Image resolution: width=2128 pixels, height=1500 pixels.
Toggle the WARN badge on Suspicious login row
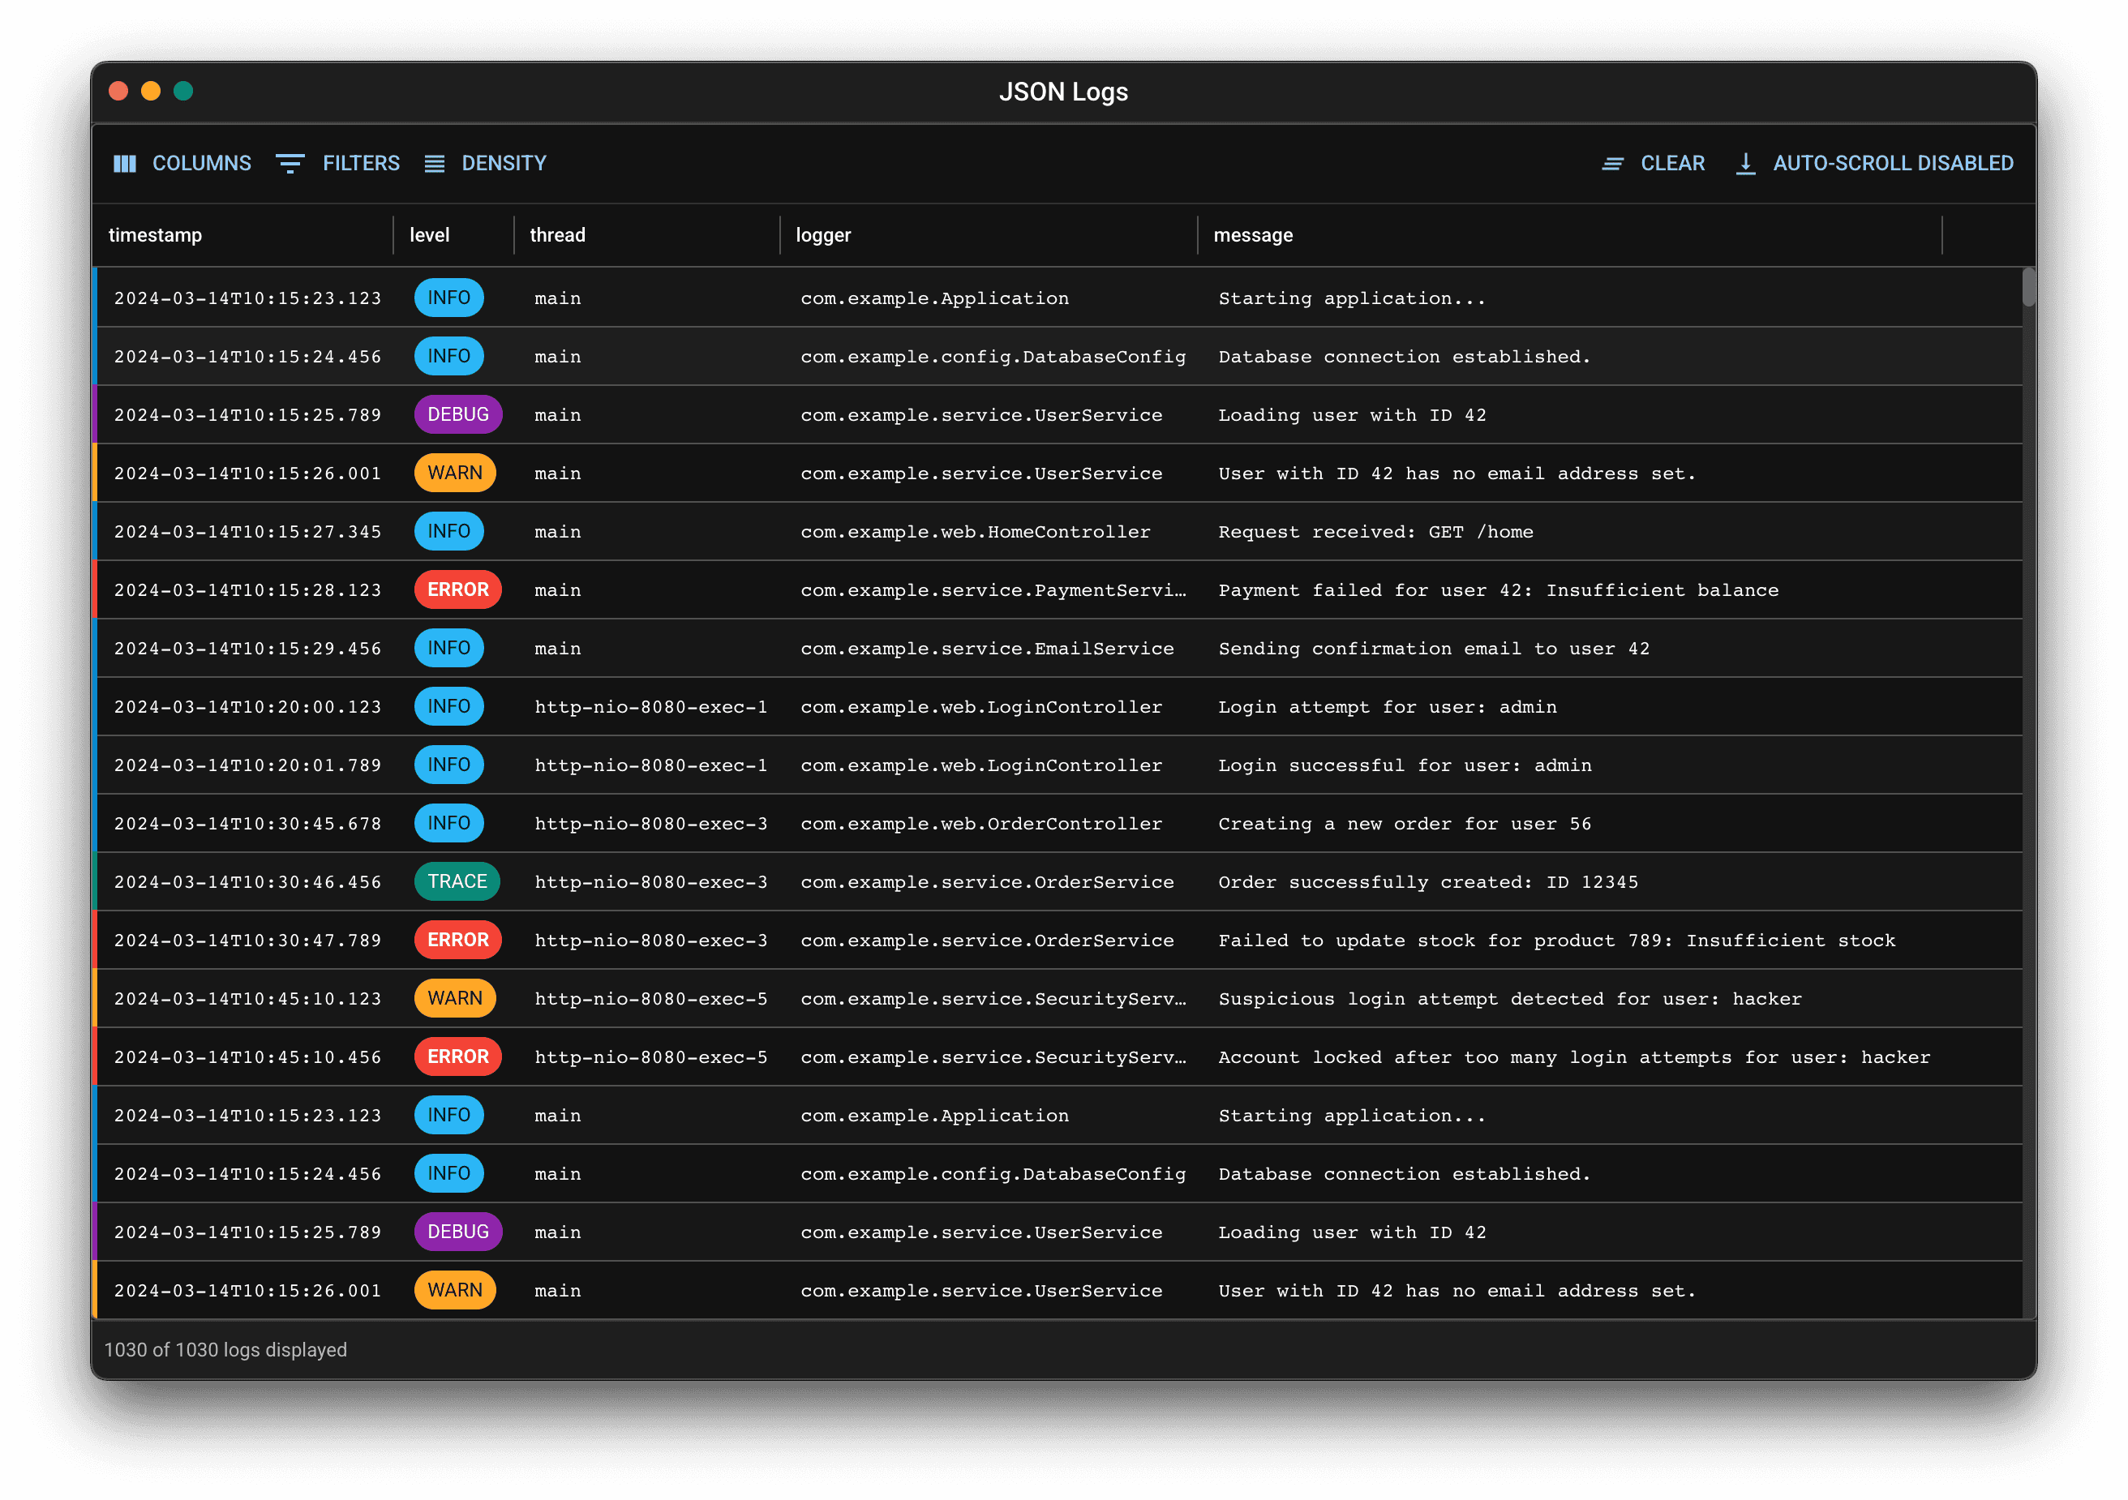click(455, 998)
